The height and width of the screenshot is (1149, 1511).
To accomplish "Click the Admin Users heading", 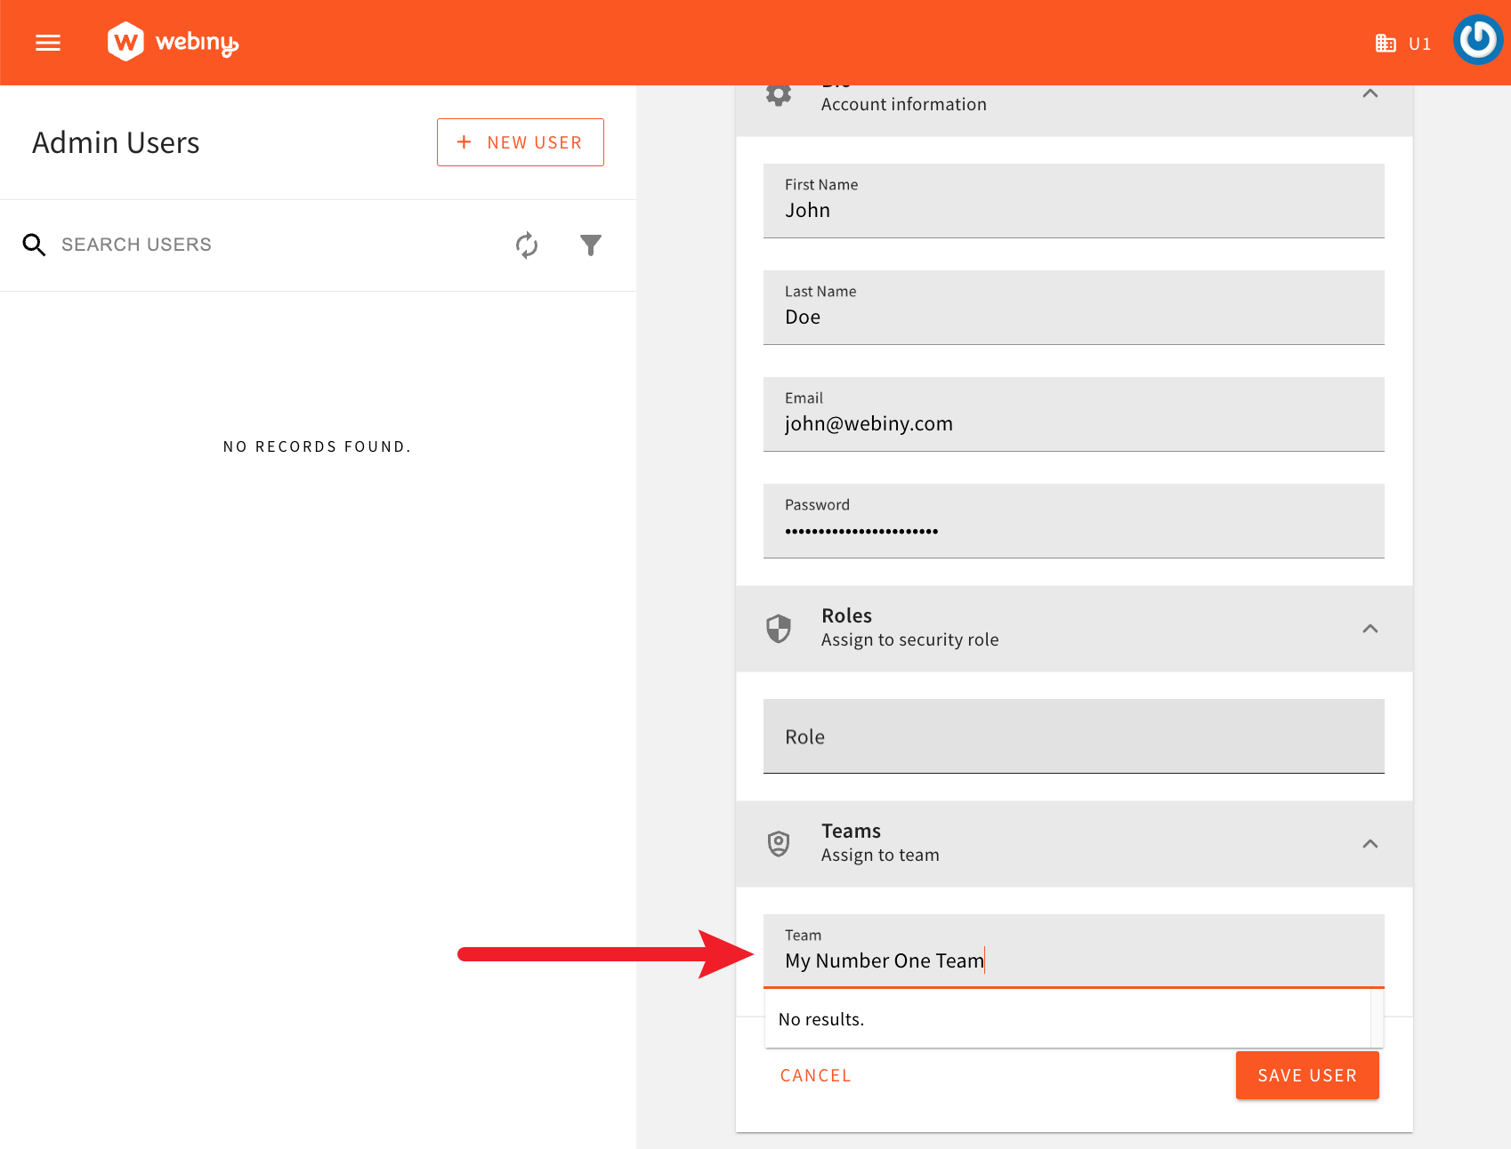I will [116, 142].
